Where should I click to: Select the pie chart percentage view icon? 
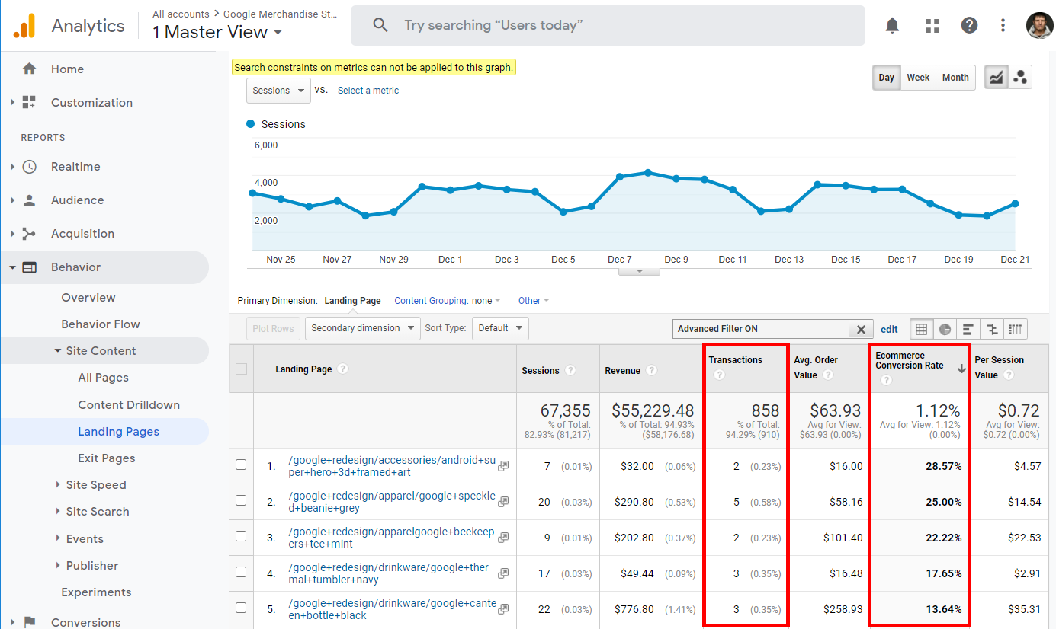coord(945,329)
